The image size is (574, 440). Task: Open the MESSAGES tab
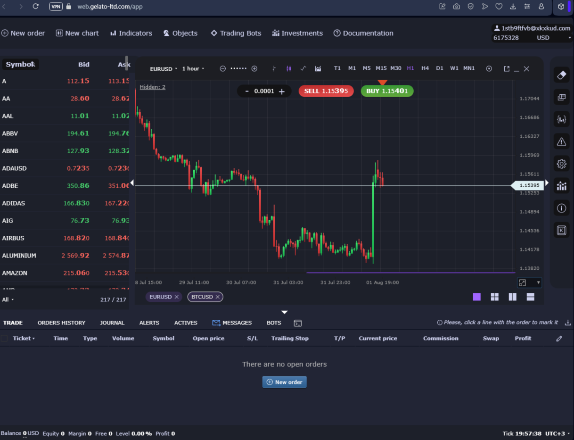click(232, 323)
